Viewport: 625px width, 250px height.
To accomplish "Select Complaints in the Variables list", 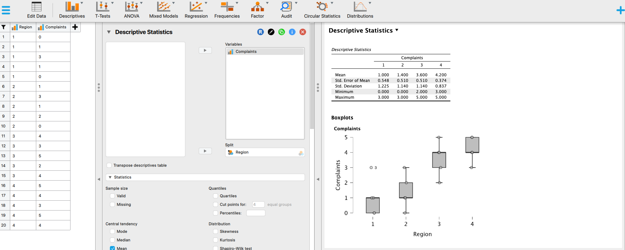I will tap(265, 52).
